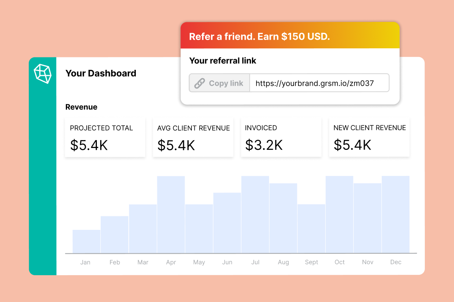Image resolution: width=454 pixels, height=302 pixels.
Task: Open the NEW CLIENT REVENUE card
Action: (369, 137)
